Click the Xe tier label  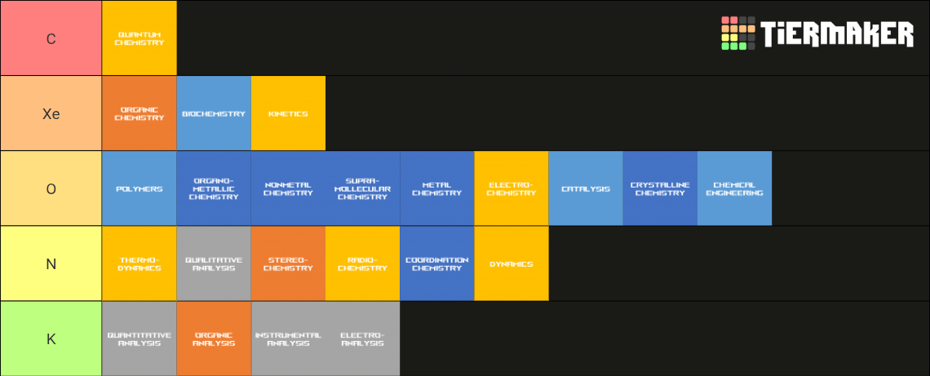coord(51,113)
